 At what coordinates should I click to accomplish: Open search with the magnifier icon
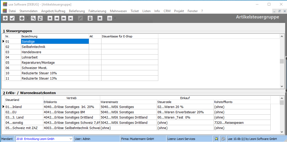[33, 18]
